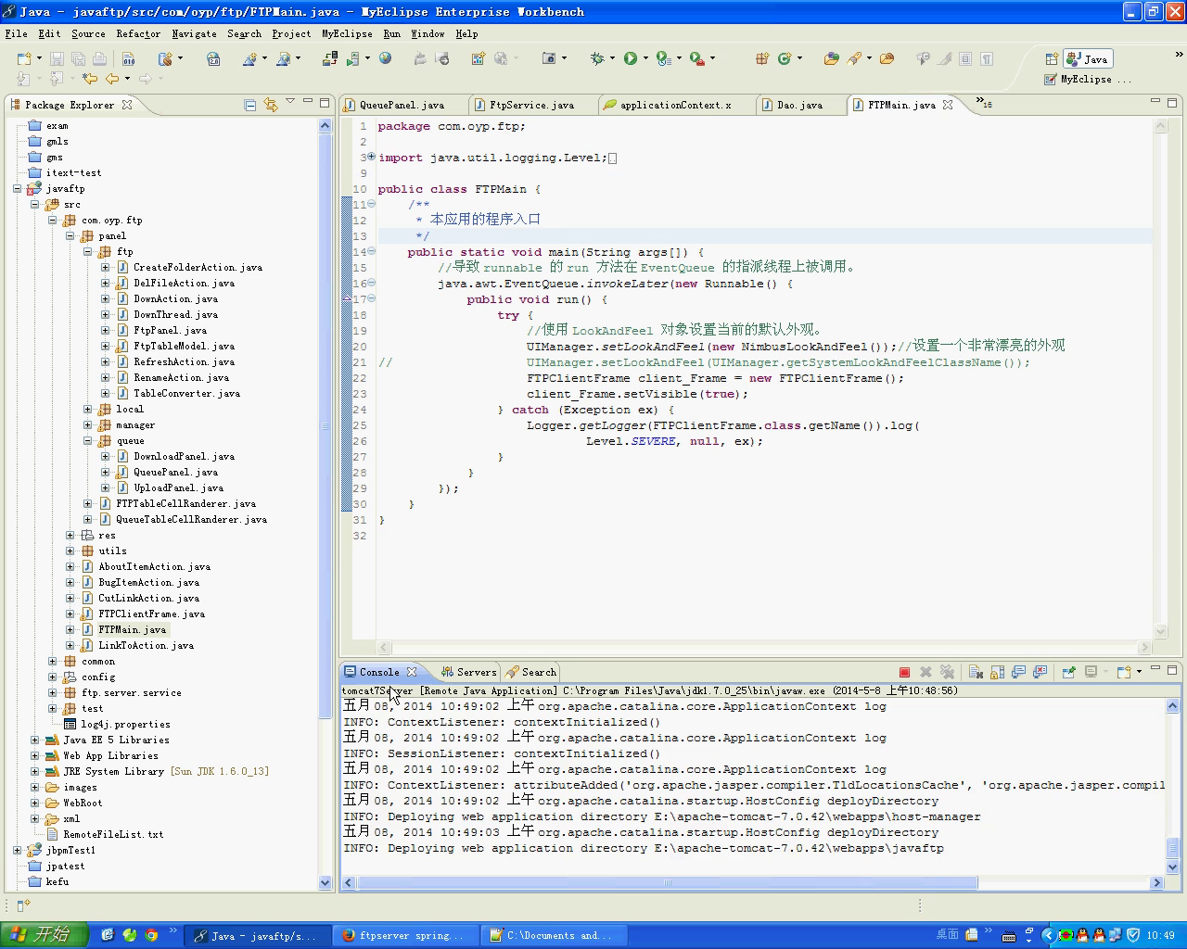Select FTPClientFrame.java in Package Explorer

(151, 614)
